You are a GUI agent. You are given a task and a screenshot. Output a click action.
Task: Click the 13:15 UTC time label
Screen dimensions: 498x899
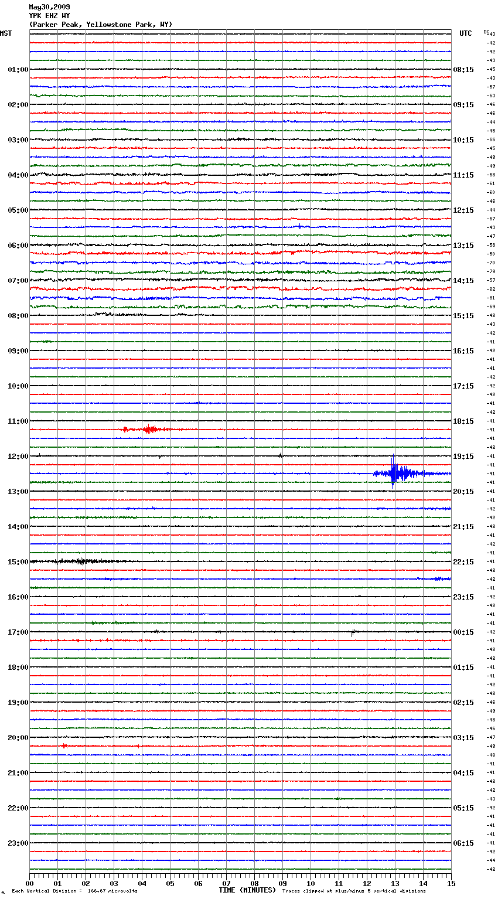tap(463, 246)
